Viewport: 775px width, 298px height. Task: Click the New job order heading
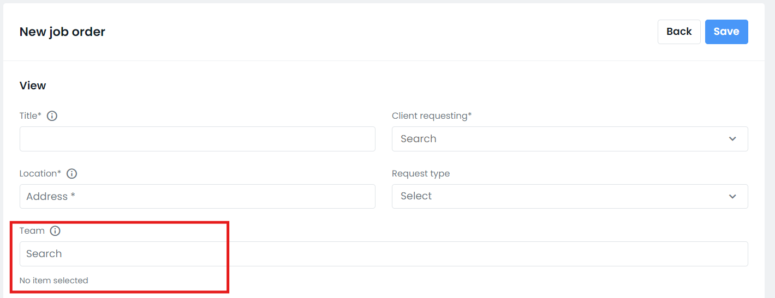[62, 32]
